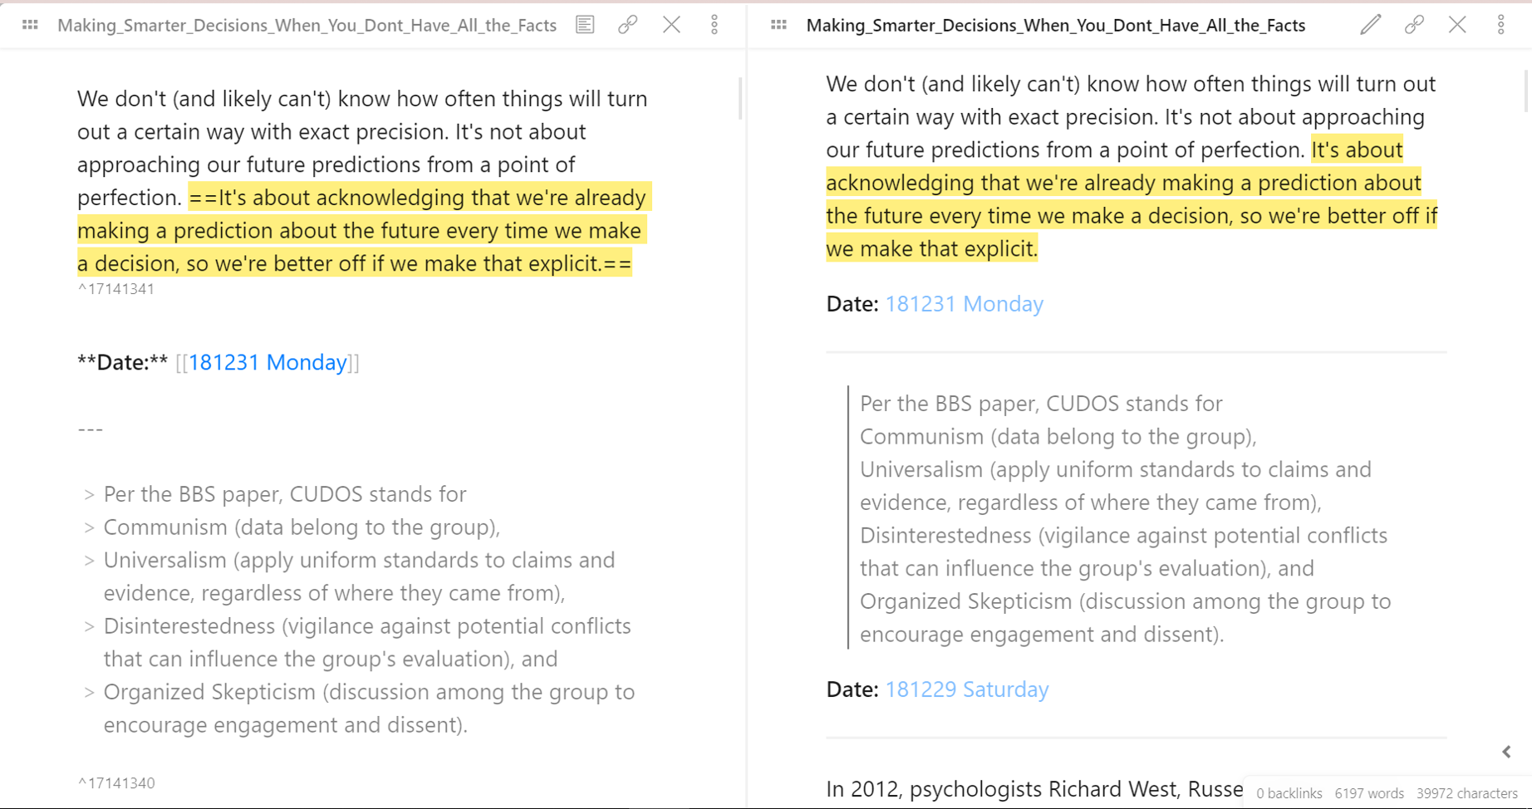
Task: Open 181231 Monday link in left editor
Action: click(268, 362)
